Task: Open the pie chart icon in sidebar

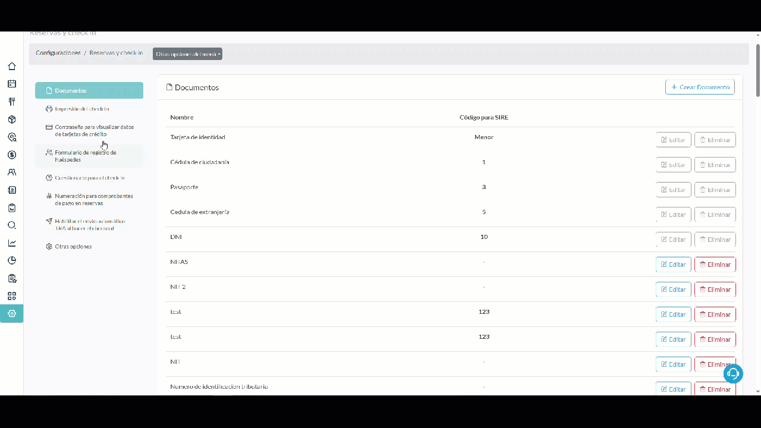Action: point(12,260)
